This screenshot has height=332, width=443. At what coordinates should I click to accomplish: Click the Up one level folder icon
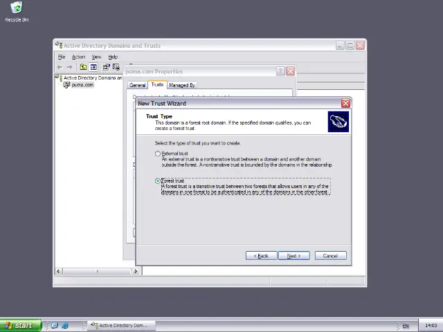click(x=83, y=67)
